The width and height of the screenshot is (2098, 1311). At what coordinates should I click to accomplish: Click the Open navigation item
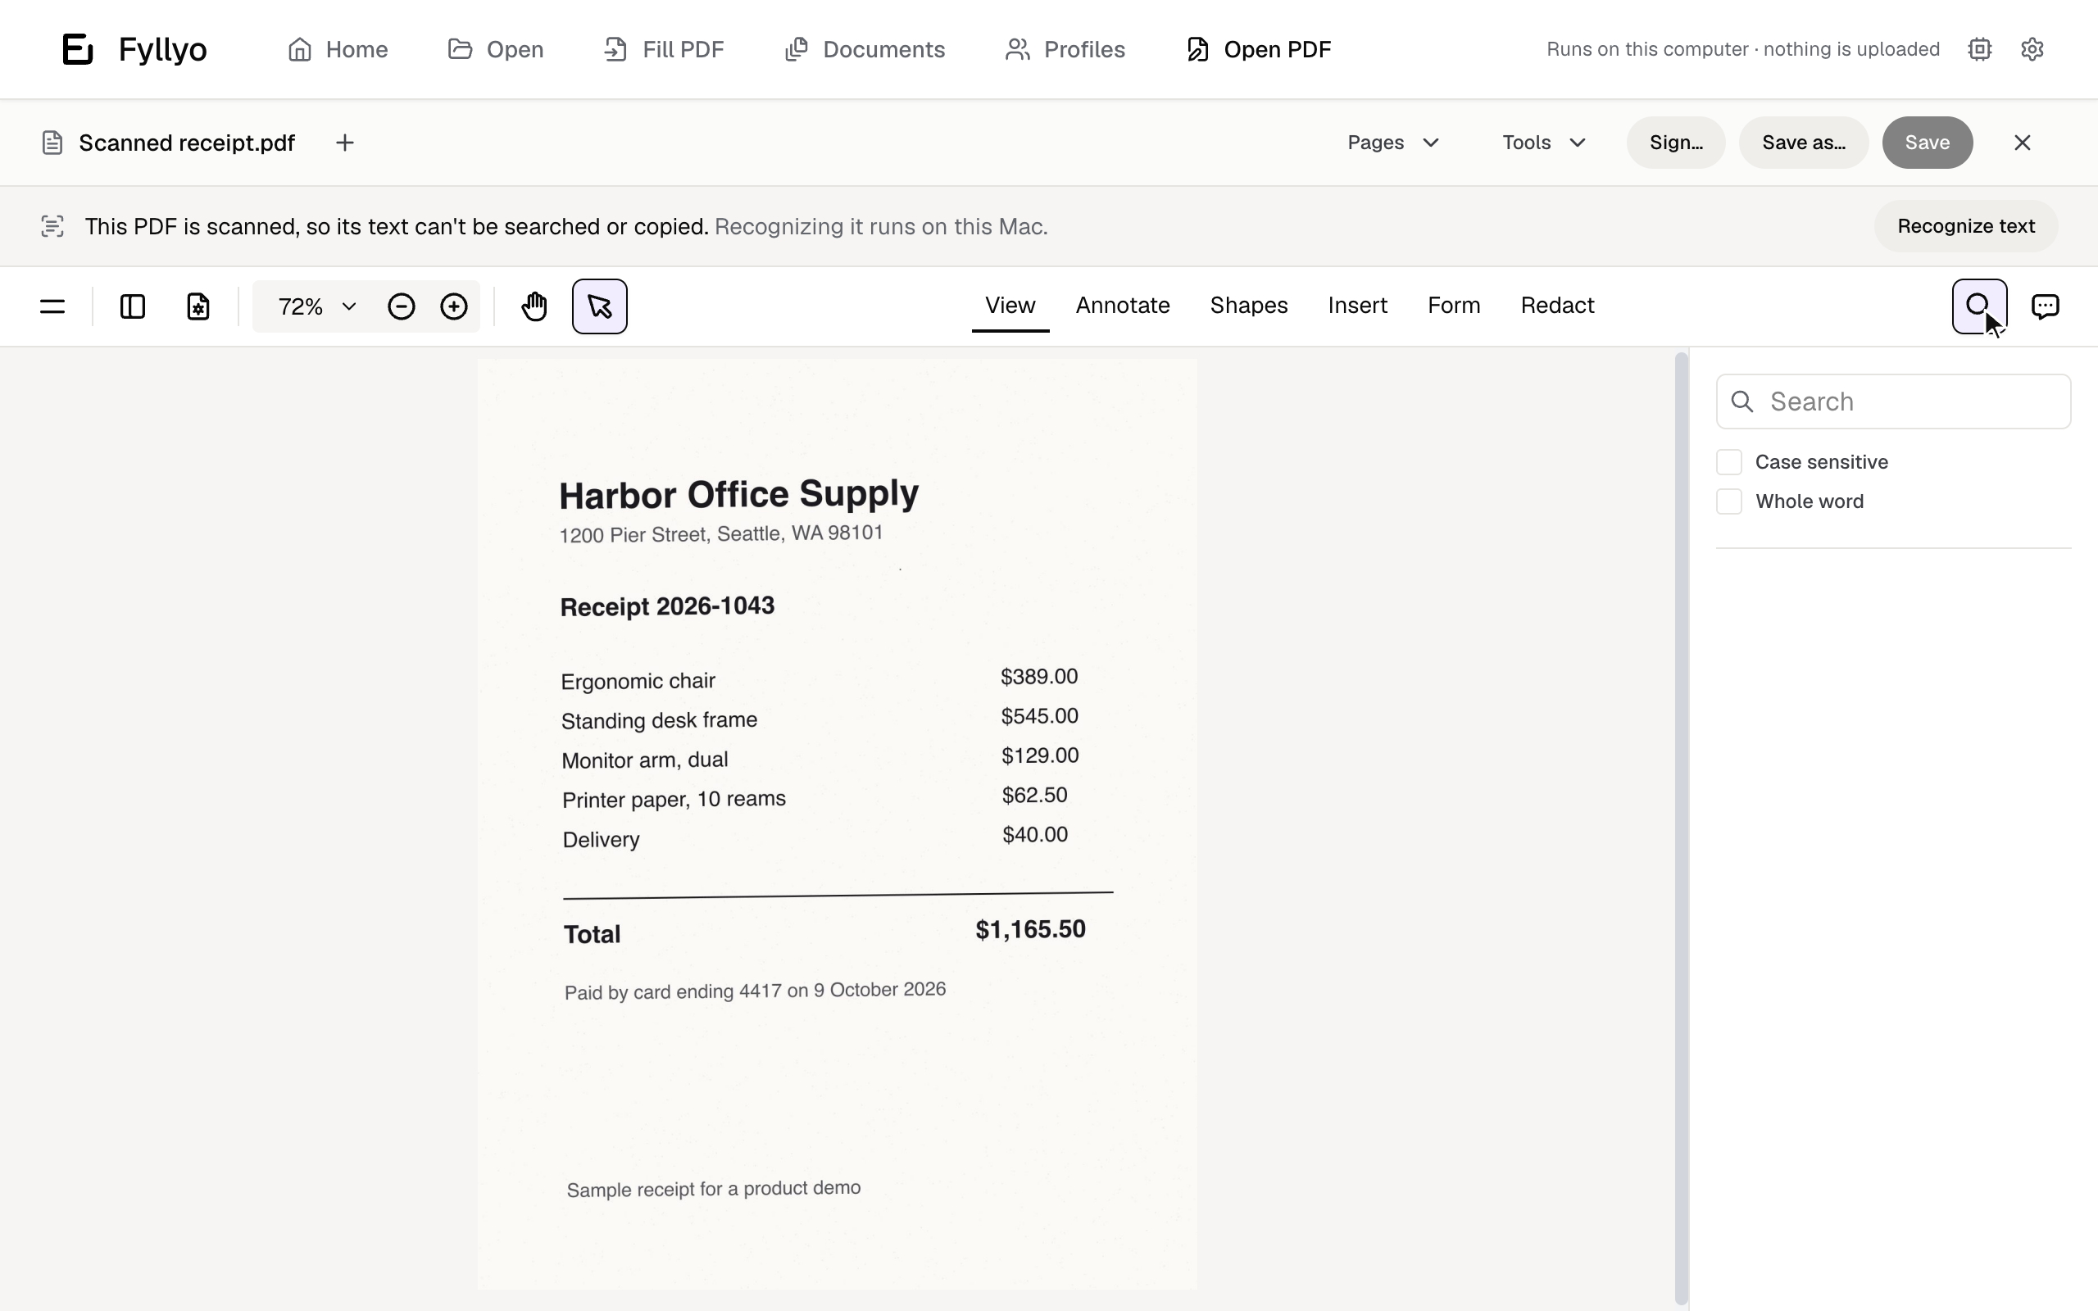coord(496,49)
